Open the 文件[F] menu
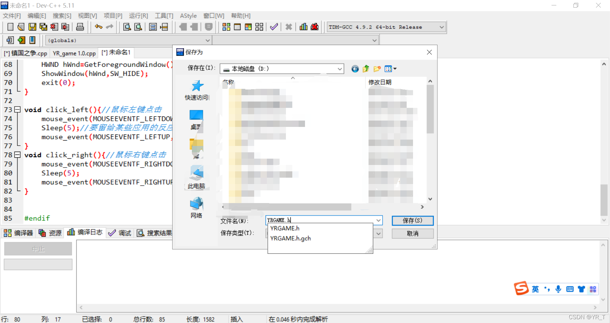Screen dimensions: 610x323 12,16
